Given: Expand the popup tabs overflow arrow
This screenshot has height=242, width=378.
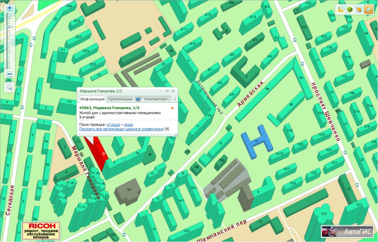Looking at the screenshot, I should 175,99.
